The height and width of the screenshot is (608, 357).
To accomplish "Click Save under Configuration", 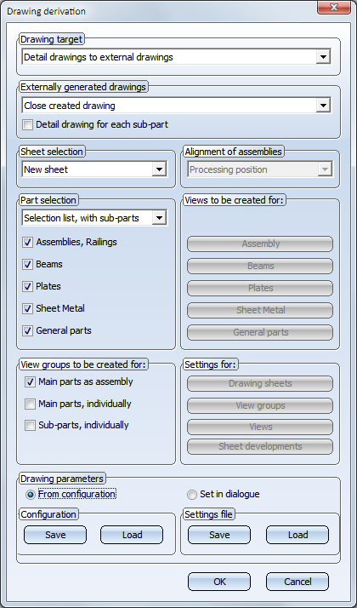I will click(x=55, y=535).
